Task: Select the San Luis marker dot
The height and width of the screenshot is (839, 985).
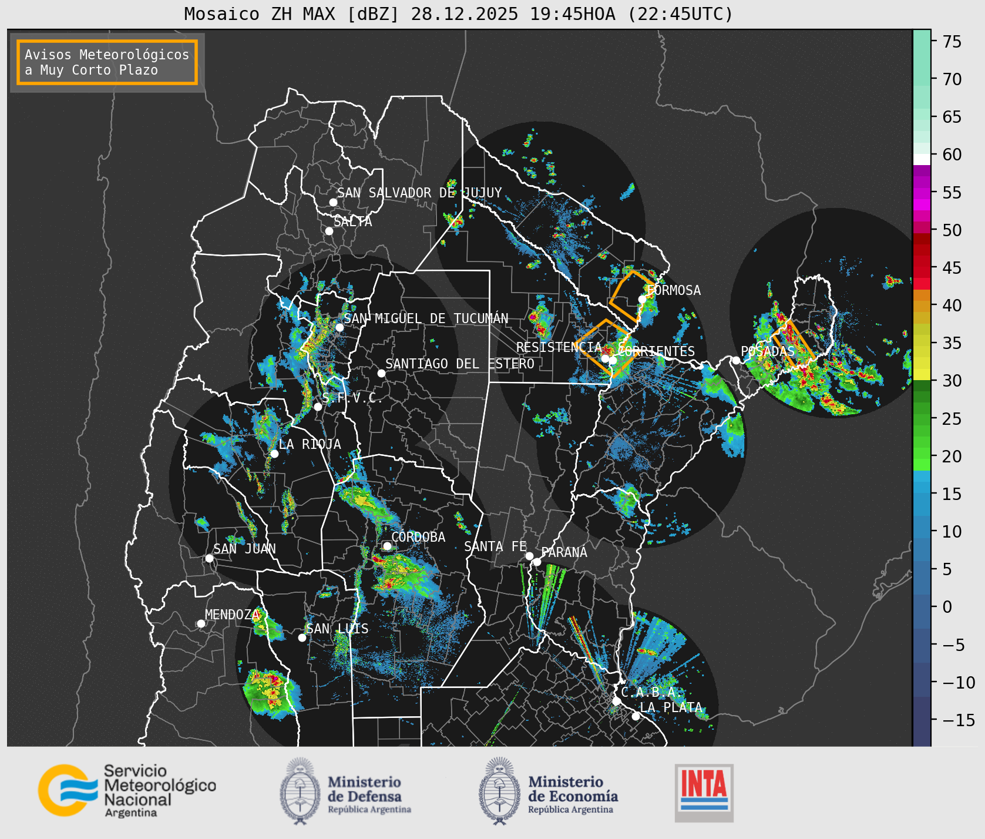Action: [x=302, y=637]
